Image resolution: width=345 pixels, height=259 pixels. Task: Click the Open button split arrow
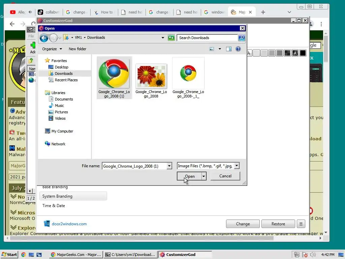tap(204, 176)
